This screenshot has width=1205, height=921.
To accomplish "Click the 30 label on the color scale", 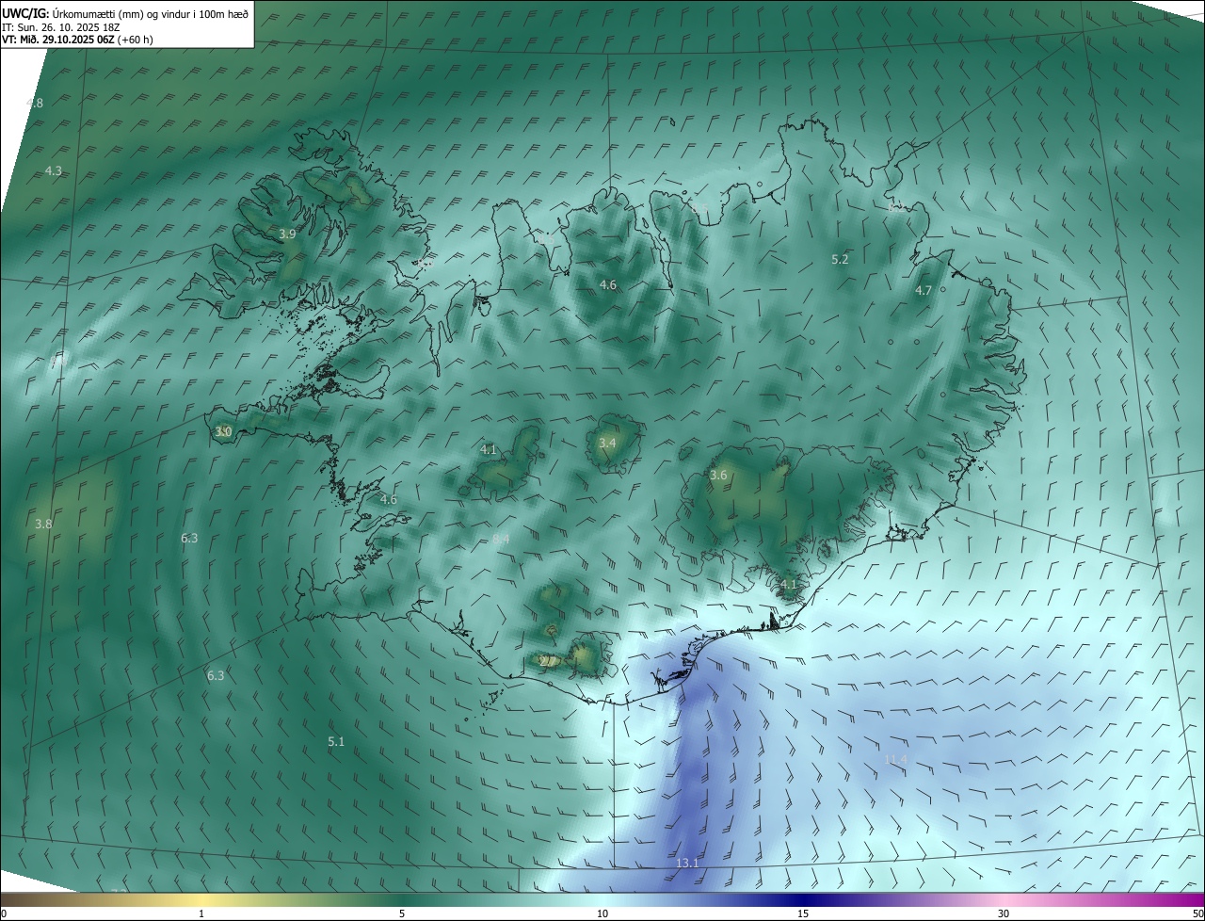I will (1004, 913).
